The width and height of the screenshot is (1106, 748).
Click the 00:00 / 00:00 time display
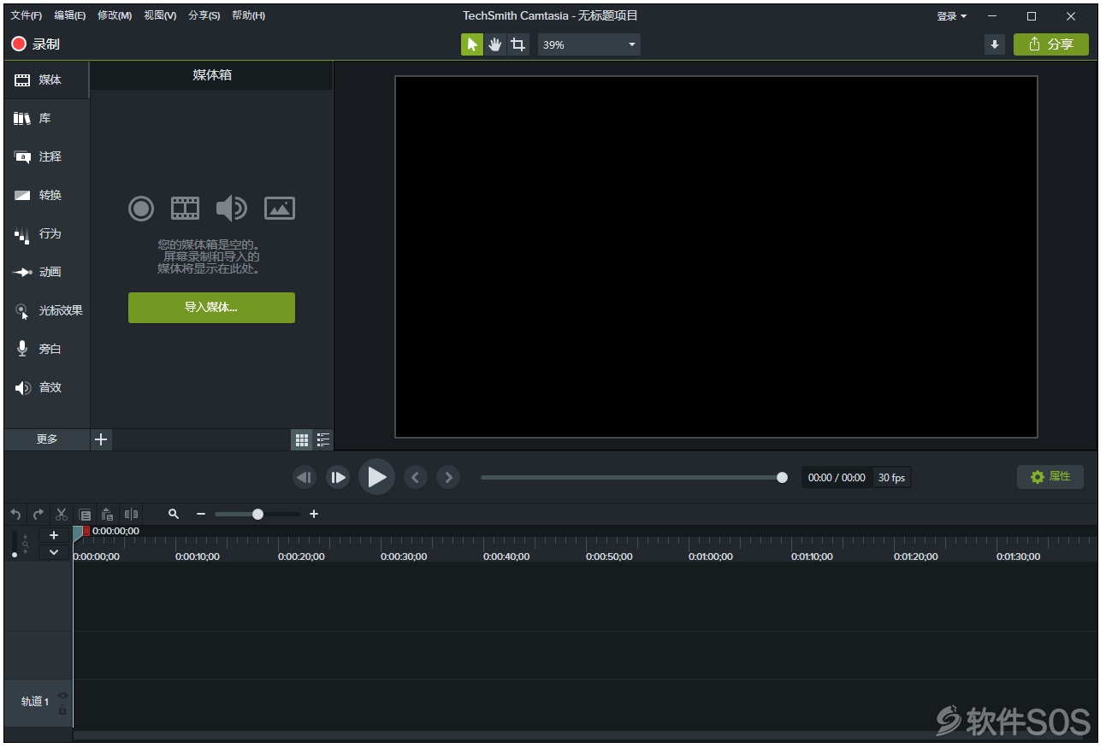pyautogui.click(x=837, y=478)
